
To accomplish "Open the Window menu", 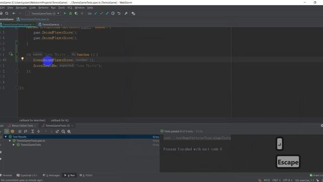I will click(x=80, y=8).
